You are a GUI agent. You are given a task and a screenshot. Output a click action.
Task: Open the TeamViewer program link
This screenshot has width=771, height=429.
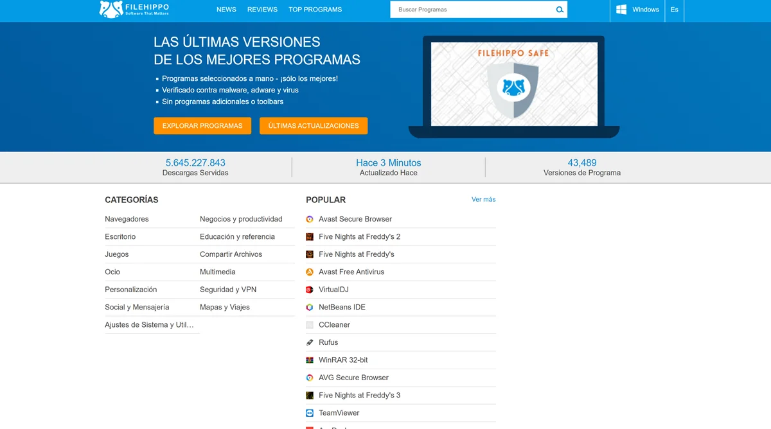point(339,413)
